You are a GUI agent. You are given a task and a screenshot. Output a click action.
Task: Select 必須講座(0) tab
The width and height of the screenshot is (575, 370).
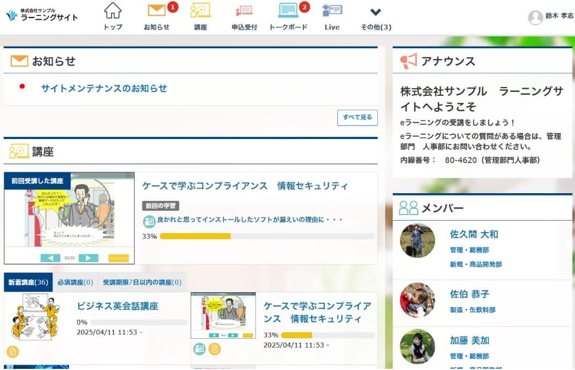pos(75,282)
